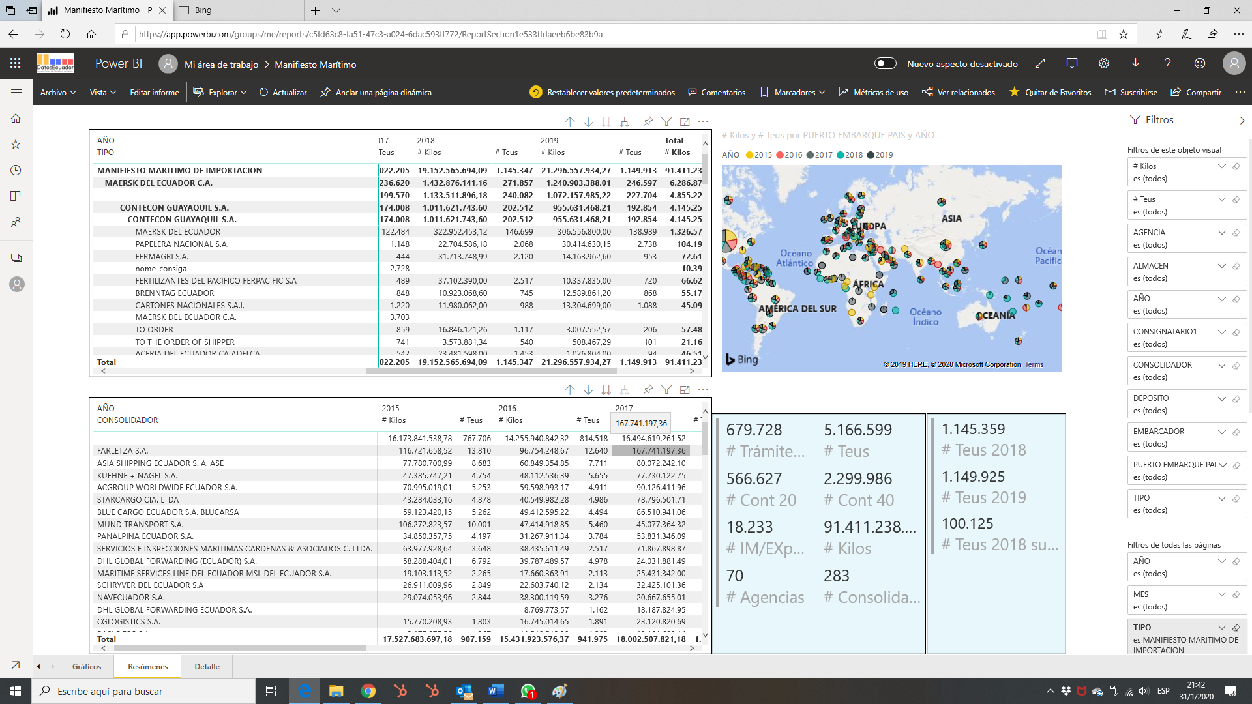Open the Vista dropdown menu
Screen dimensions: 1252x704
coord(103,93)
